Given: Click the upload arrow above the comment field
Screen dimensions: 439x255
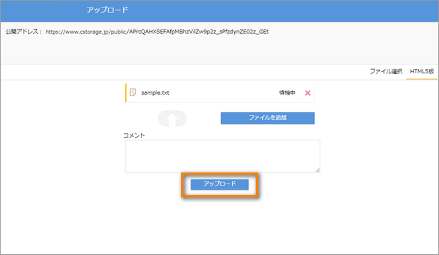Looking at the screenshot, I should click(x=173, y=118).
